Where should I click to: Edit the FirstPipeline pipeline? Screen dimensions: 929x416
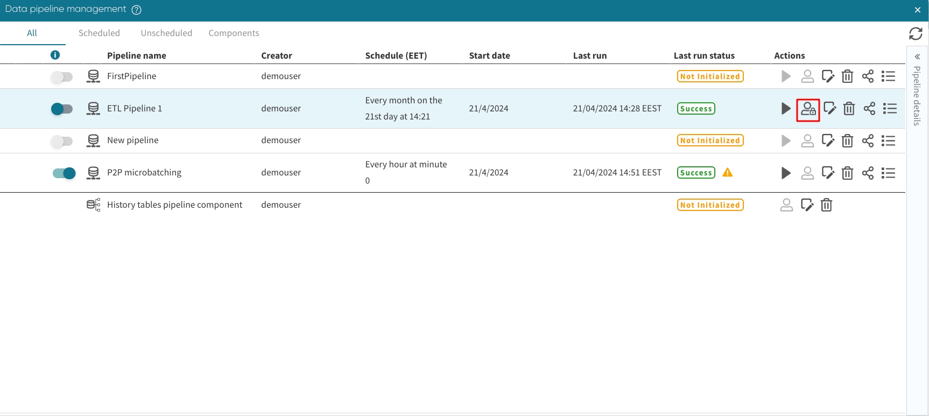[x=828, y=76]
